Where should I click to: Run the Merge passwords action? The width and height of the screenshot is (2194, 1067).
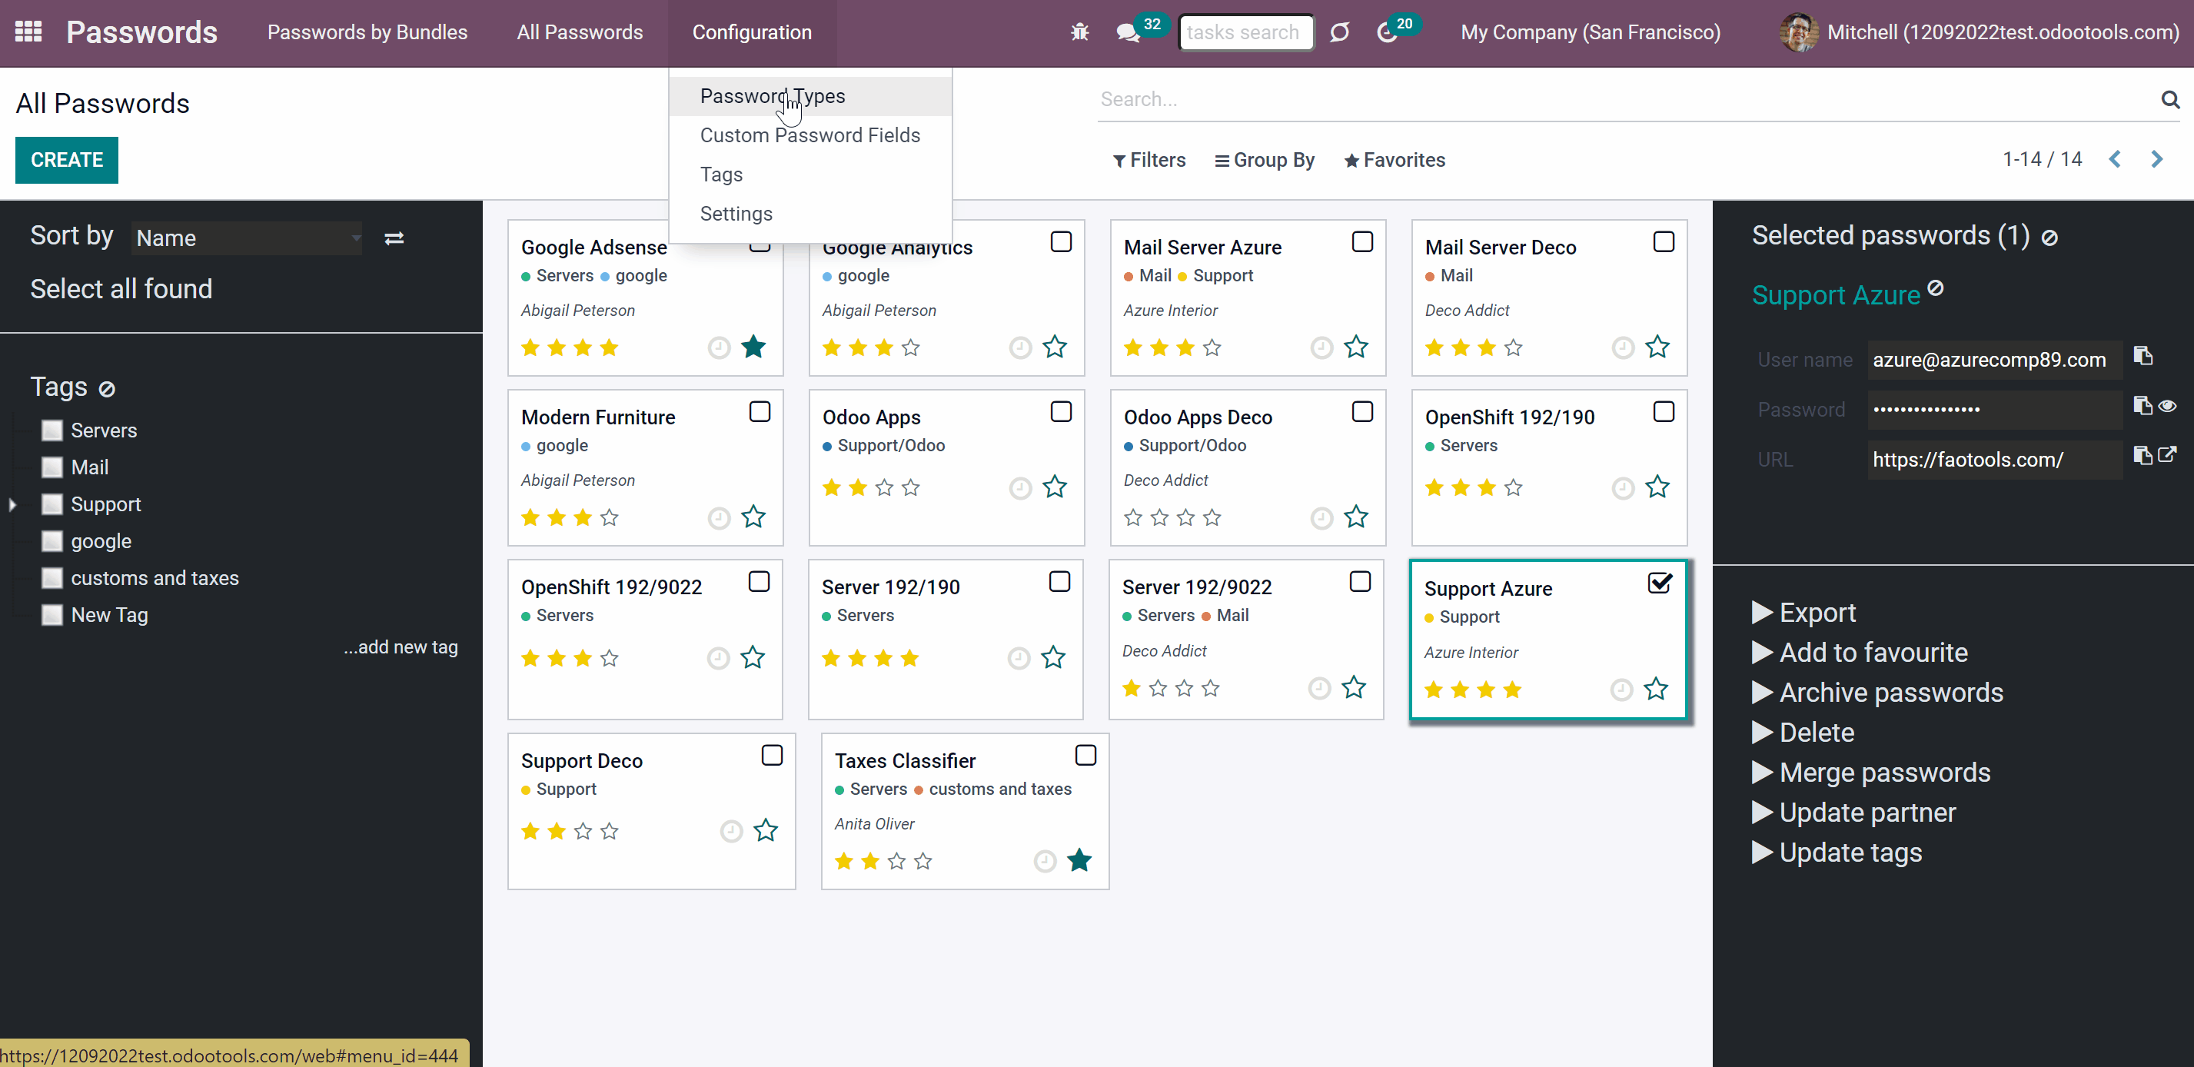(1870, 773)
